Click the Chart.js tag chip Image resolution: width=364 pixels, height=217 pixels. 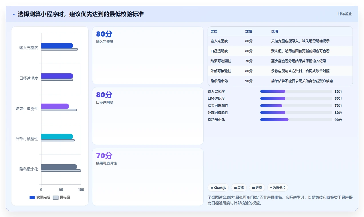point(218,188)
